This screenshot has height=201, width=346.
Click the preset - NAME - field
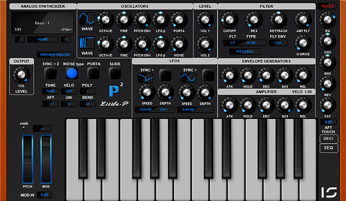tap(43, 39)
